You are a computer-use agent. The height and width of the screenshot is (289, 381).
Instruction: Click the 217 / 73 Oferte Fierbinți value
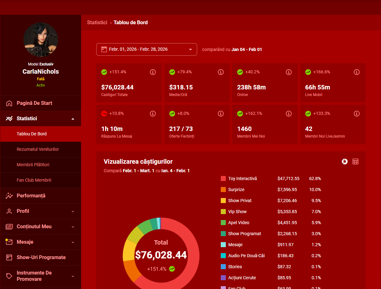point(181,129)
